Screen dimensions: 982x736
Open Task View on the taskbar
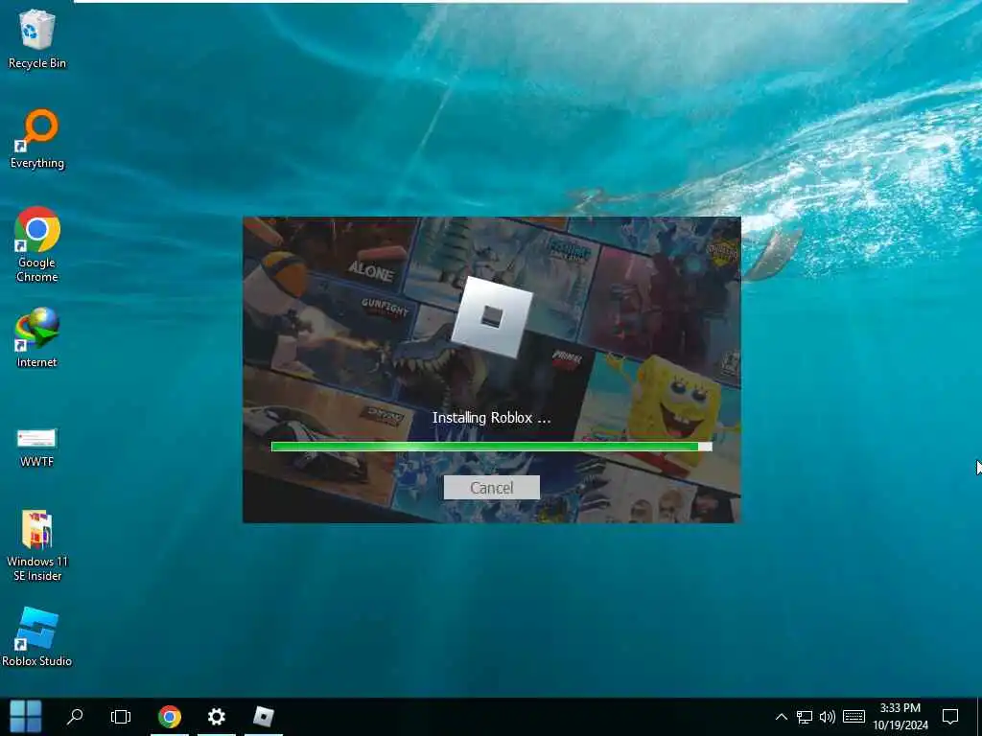(x=121, y=717)
